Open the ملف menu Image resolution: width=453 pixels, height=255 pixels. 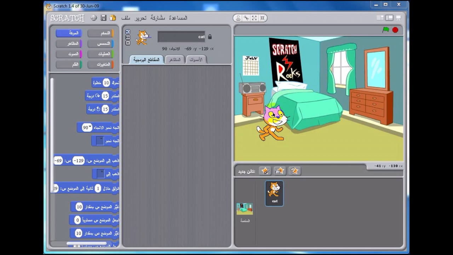coord(125,18)
